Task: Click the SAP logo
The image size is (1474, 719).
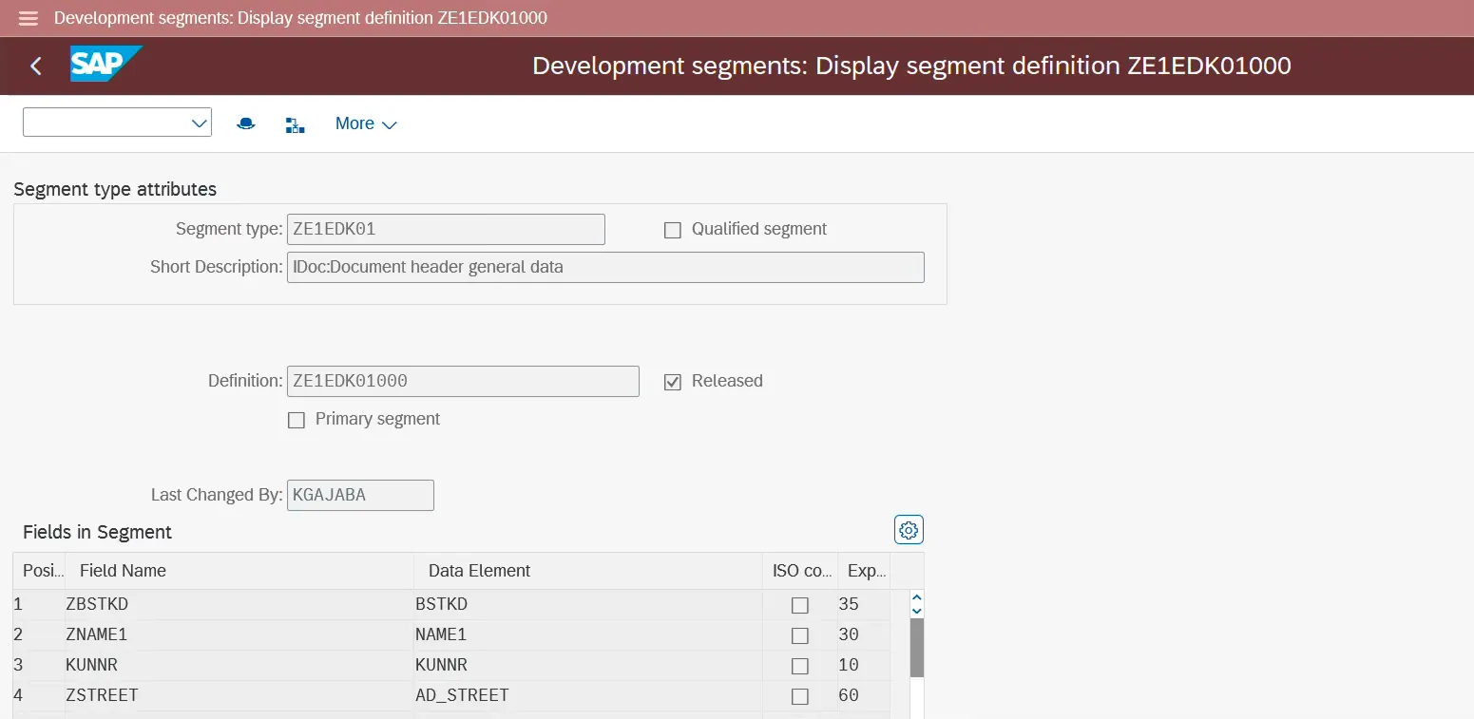Action: (x=105, y=65)
